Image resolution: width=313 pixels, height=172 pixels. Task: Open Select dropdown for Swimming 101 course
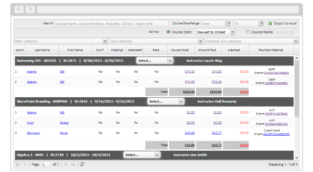[155, 61]
